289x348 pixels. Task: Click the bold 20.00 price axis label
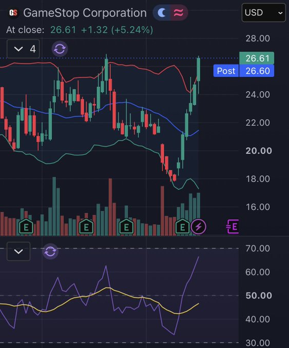point(259,151)
